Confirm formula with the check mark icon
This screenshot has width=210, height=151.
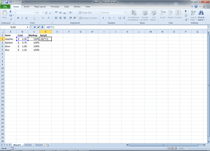point(38,27)
